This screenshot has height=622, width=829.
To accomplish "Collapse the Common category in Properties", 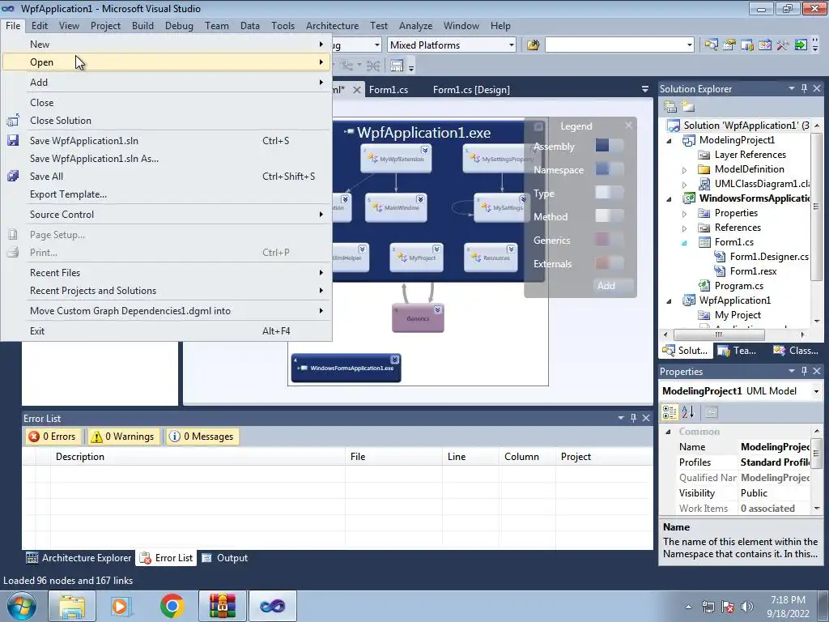I will point(668,432).
